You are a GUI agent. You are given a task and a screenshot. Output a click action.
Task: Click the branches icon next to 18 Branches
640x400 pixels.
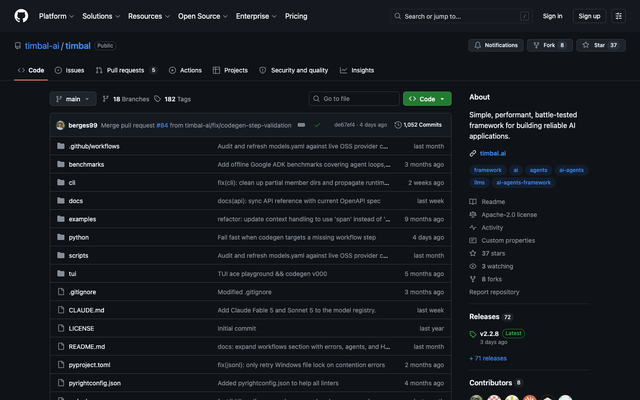(x=106, y=99)
